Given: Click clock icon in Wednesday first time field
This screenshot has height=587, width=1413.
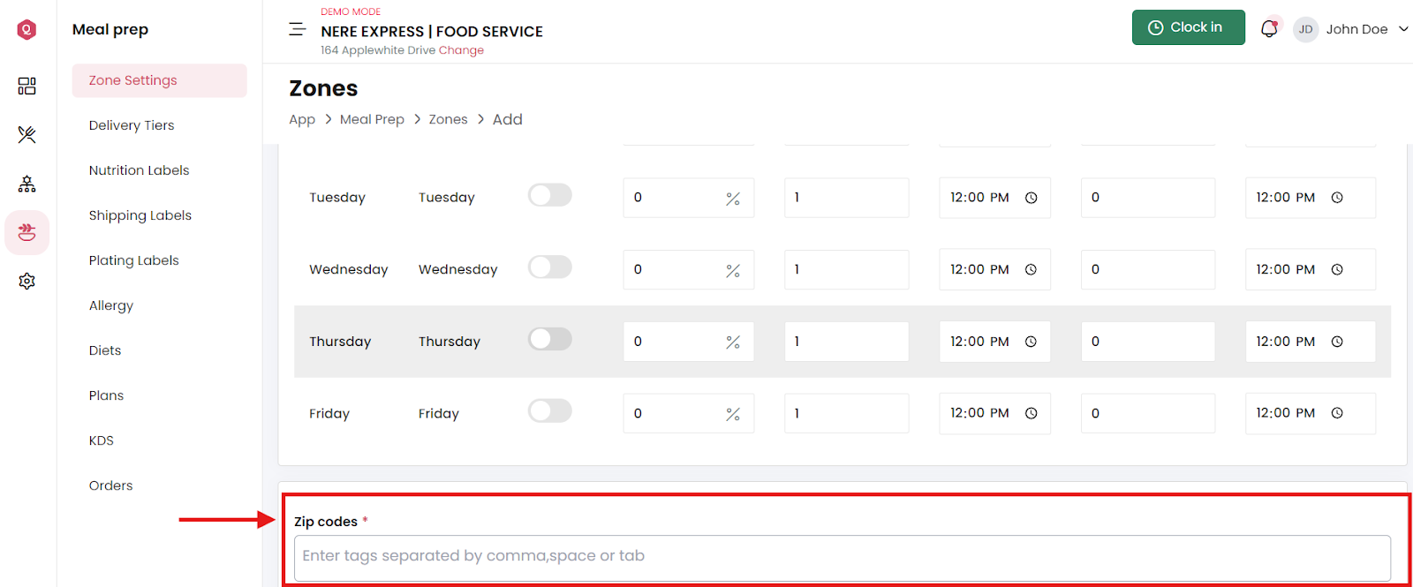Looking at the screenshot, I should point(1031,269).
